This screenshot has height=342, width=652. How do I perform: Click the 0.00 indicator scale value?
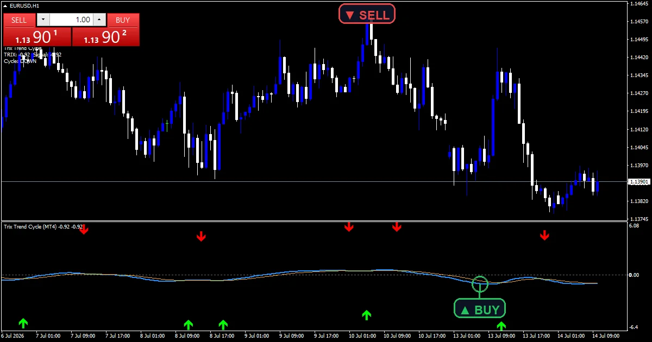point(634,275)
